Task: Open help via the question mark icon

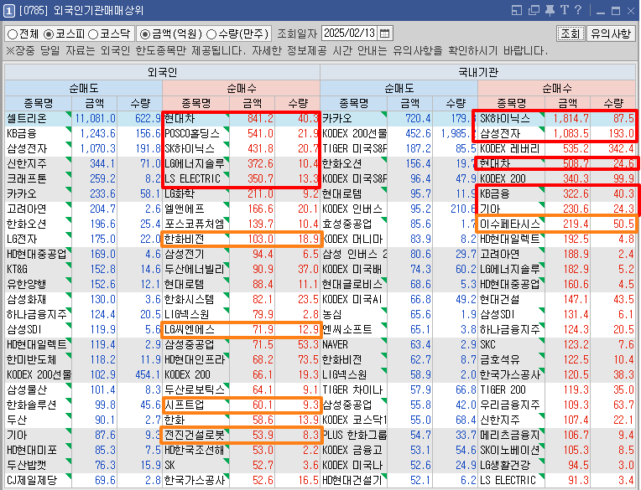Action: tap(578, 10)
